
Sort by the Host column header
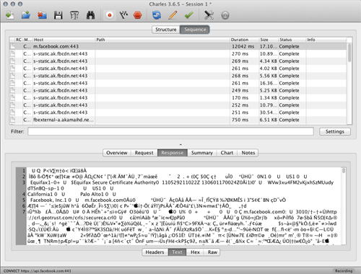[x=64, y=40]
